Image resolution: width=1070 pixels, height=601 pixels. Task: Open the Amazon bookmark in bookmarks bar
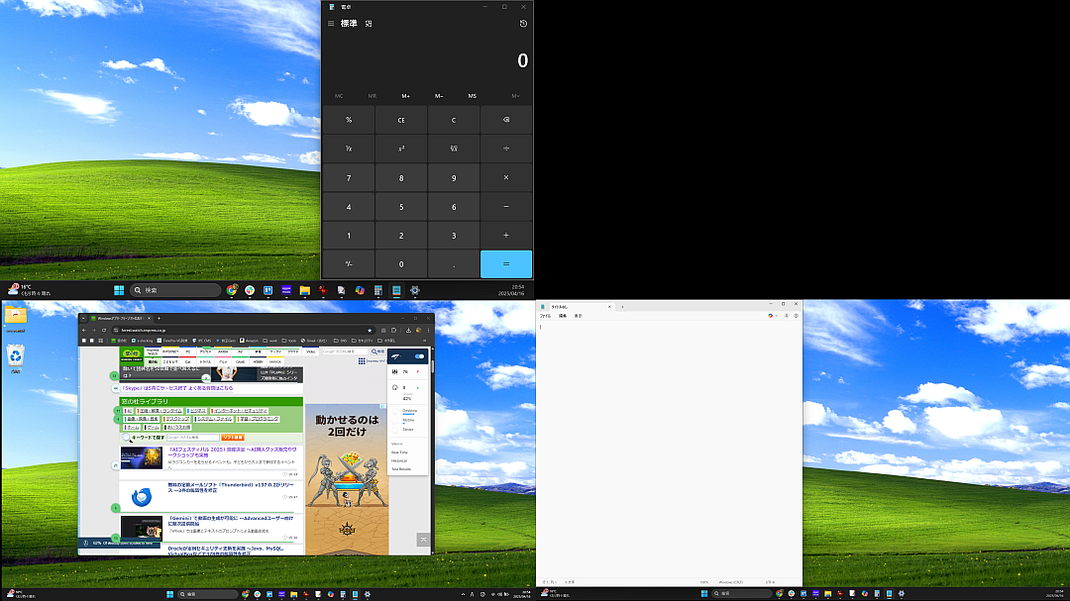pos(250,341)
